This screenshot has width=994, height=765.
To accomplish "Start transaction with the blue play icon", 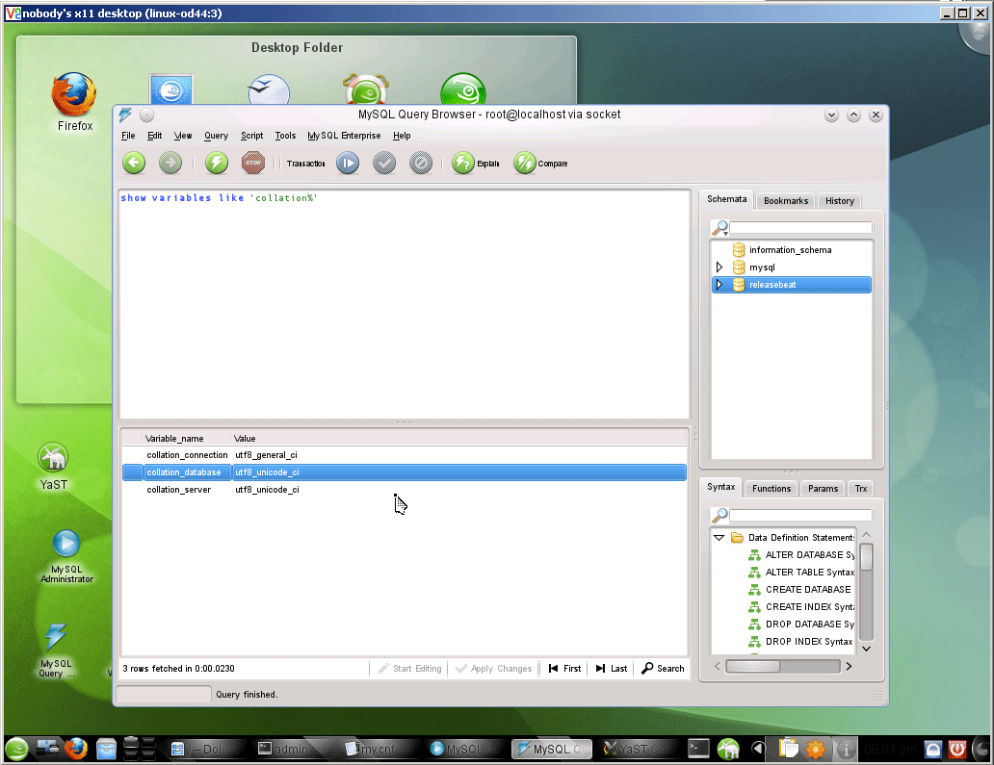I will (348, 164).
